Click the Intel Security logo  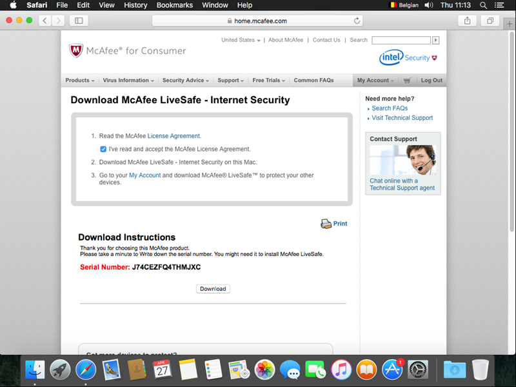point(408,57)
